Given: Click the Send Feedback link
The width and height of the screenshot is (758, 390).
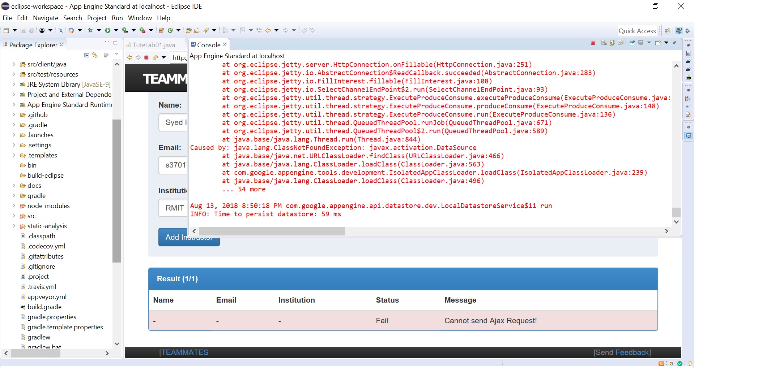Looking at the screenshot, I should pos(632,352).
